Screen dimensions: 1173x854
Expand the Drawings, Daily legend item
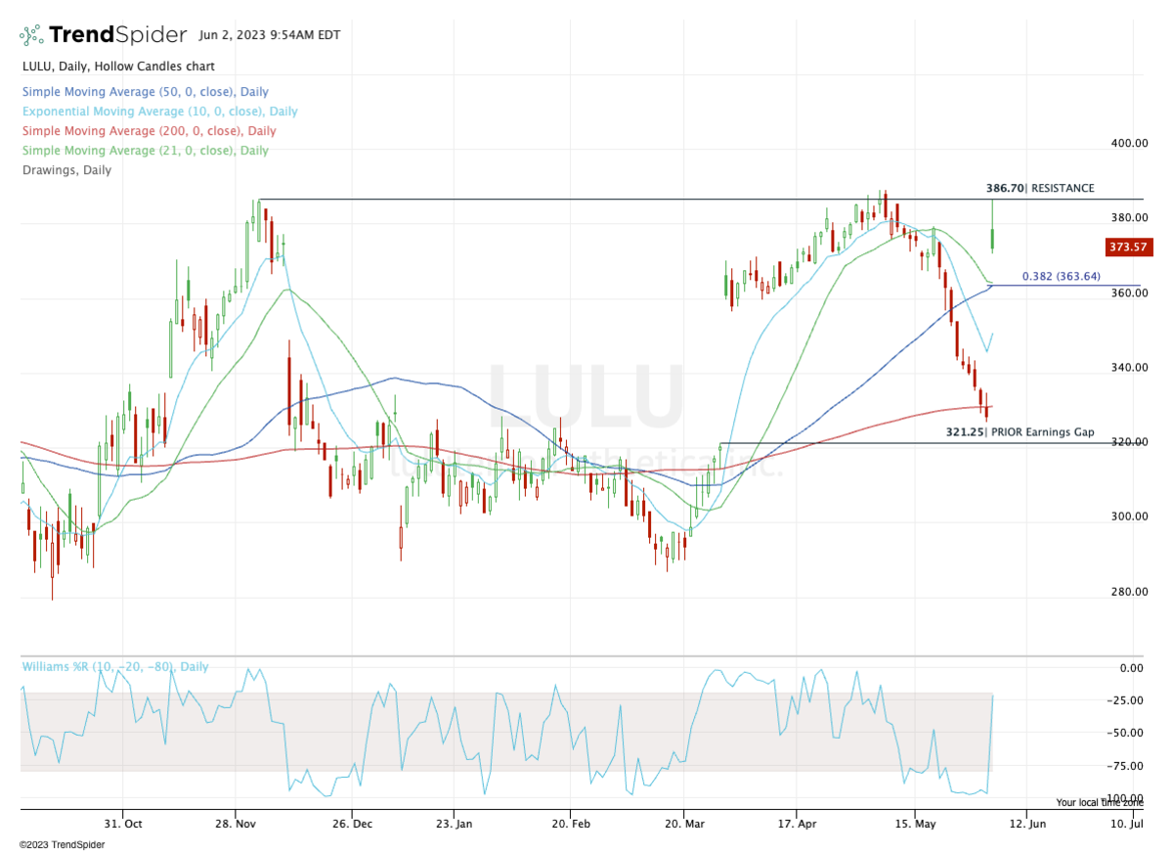[65, 170]
